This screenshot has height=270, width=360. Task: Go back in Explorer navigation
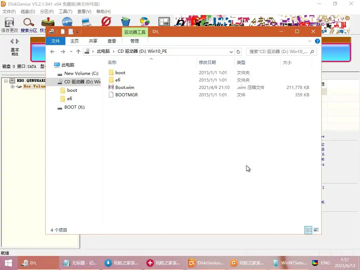tap(52, 52)
